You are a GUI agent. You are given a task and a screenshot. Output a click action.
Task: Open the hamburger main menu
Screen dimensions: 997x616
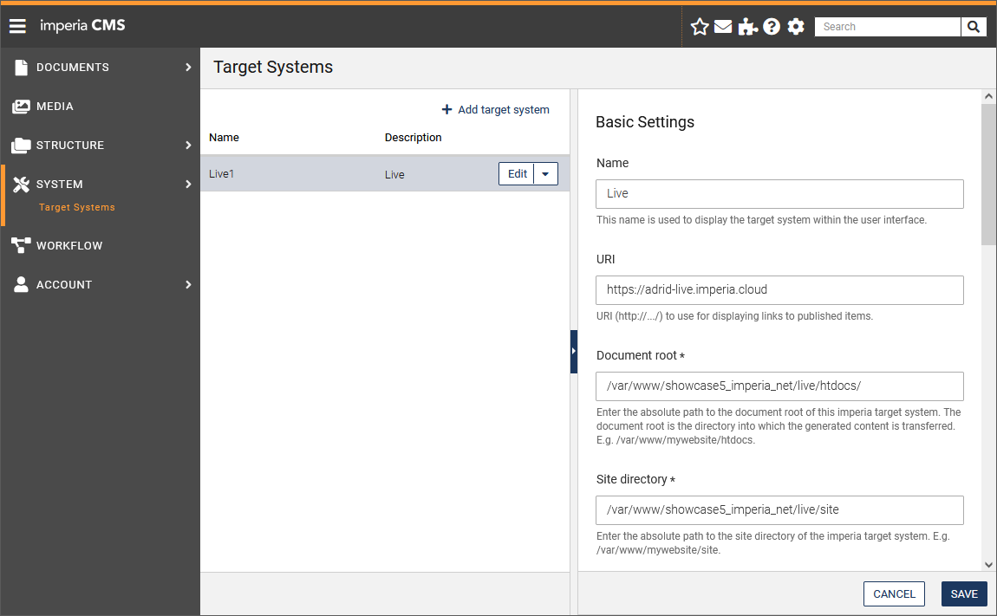tap(18, 26)
